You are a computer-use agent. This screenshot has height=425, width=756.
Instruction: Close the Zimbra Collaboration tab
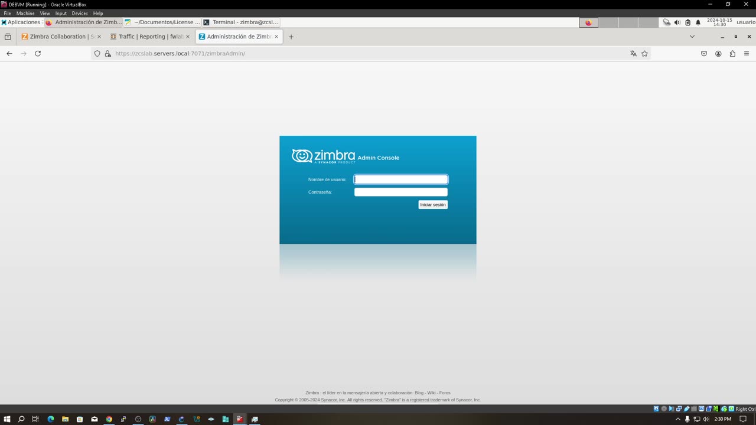tap(99, 37)
